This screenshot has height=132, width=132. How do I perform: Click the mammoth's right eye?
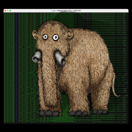pos(56,38)
